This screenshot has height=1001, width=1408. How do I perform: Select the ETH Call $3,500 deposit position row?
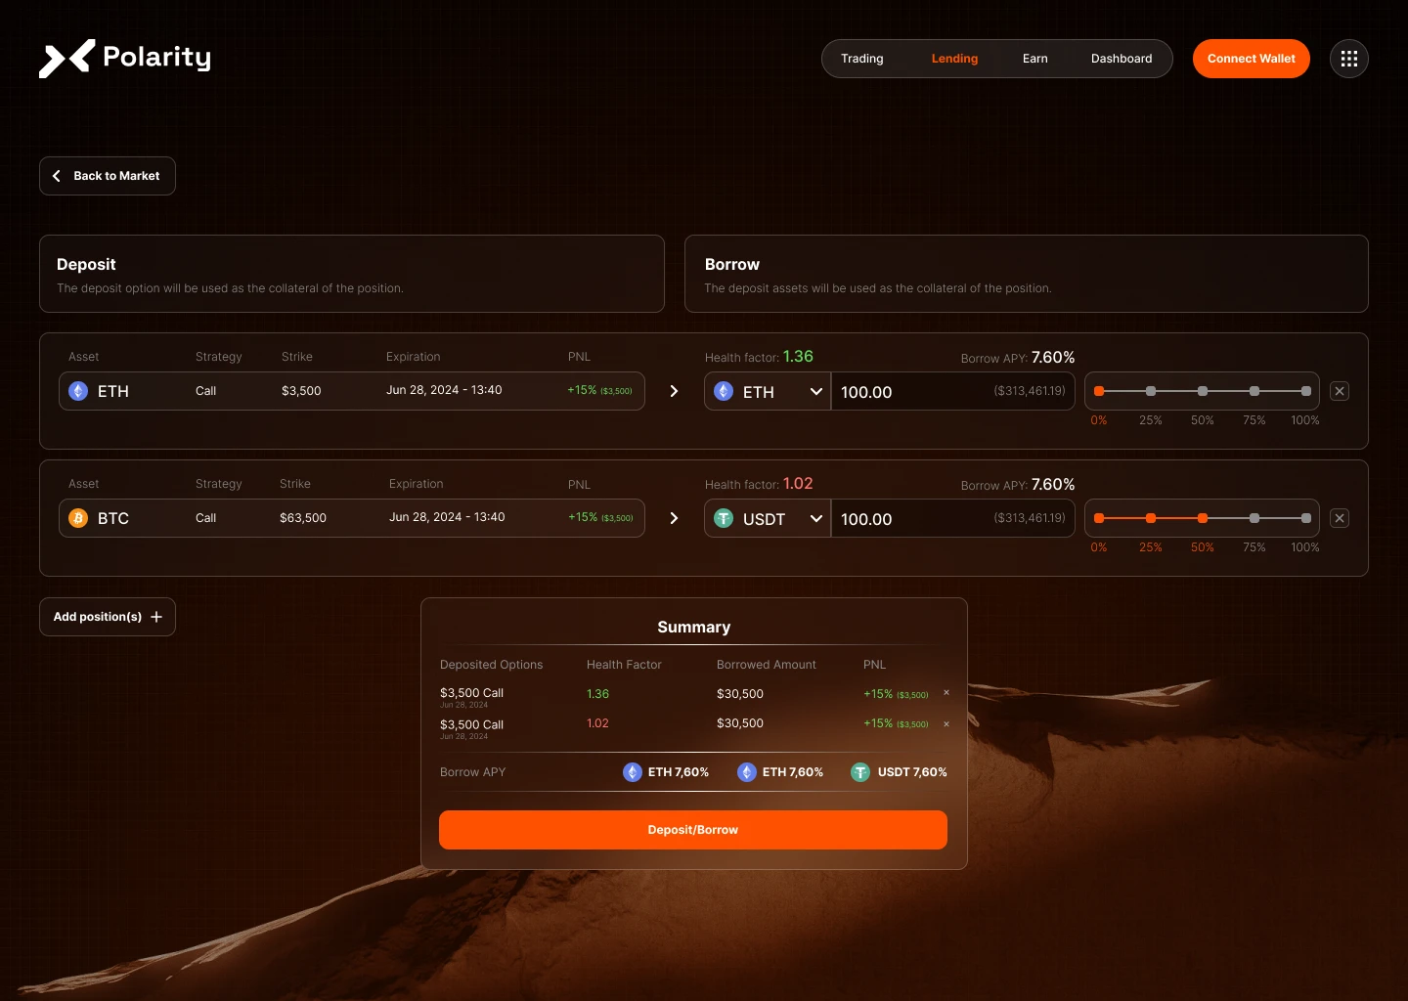coord(352,391)
